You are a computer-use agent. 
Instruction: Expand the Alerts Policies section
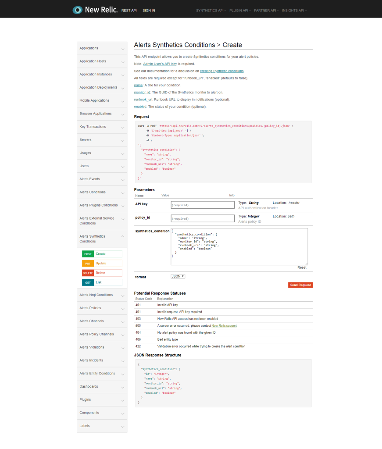click(102, 308)
